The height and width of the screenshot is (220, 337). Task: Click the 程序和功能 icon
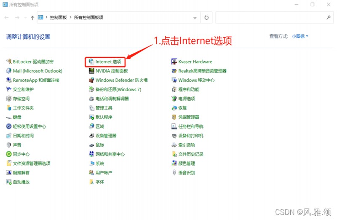pyautogui.click(x=174, y=89)
